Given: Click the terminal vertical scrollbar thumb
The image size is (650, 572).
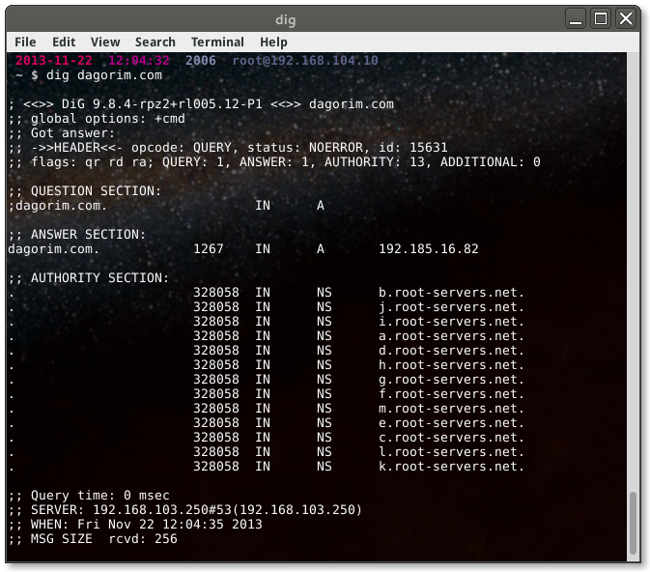Looking at the screenshot, I should [633, 523].
